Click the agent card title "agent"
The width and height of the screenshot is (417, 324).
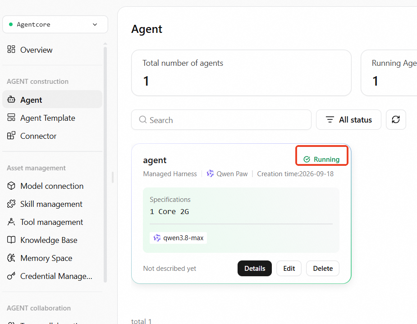point(155,160)
